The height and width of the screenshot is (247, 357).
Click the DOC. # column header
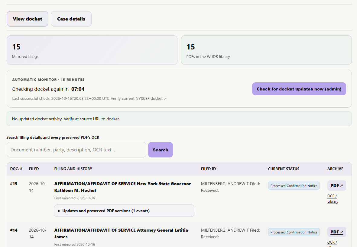point(16,169)
